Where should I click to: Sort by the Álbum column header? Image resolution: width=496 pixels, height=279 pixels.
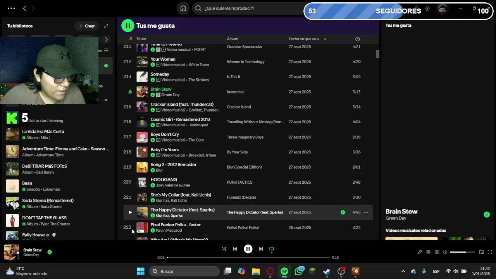click(232, 39)
